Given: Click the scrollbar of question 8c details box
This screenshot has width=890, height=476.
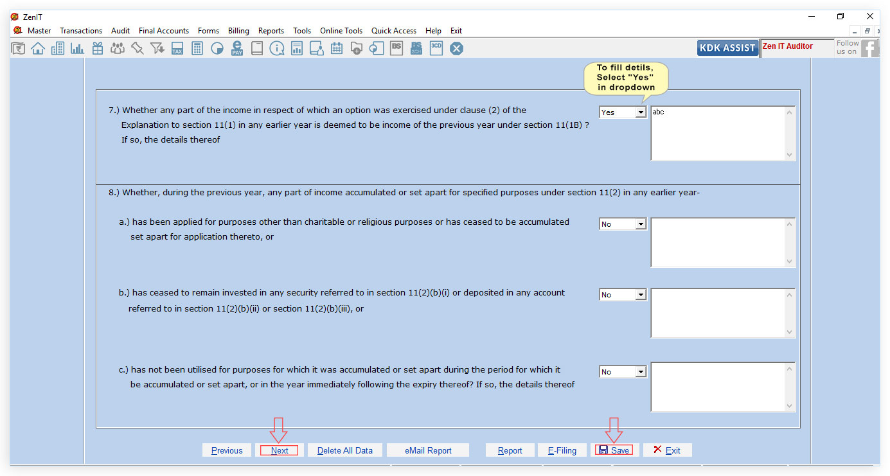Looking at the screenshot, I should point(790,387).
